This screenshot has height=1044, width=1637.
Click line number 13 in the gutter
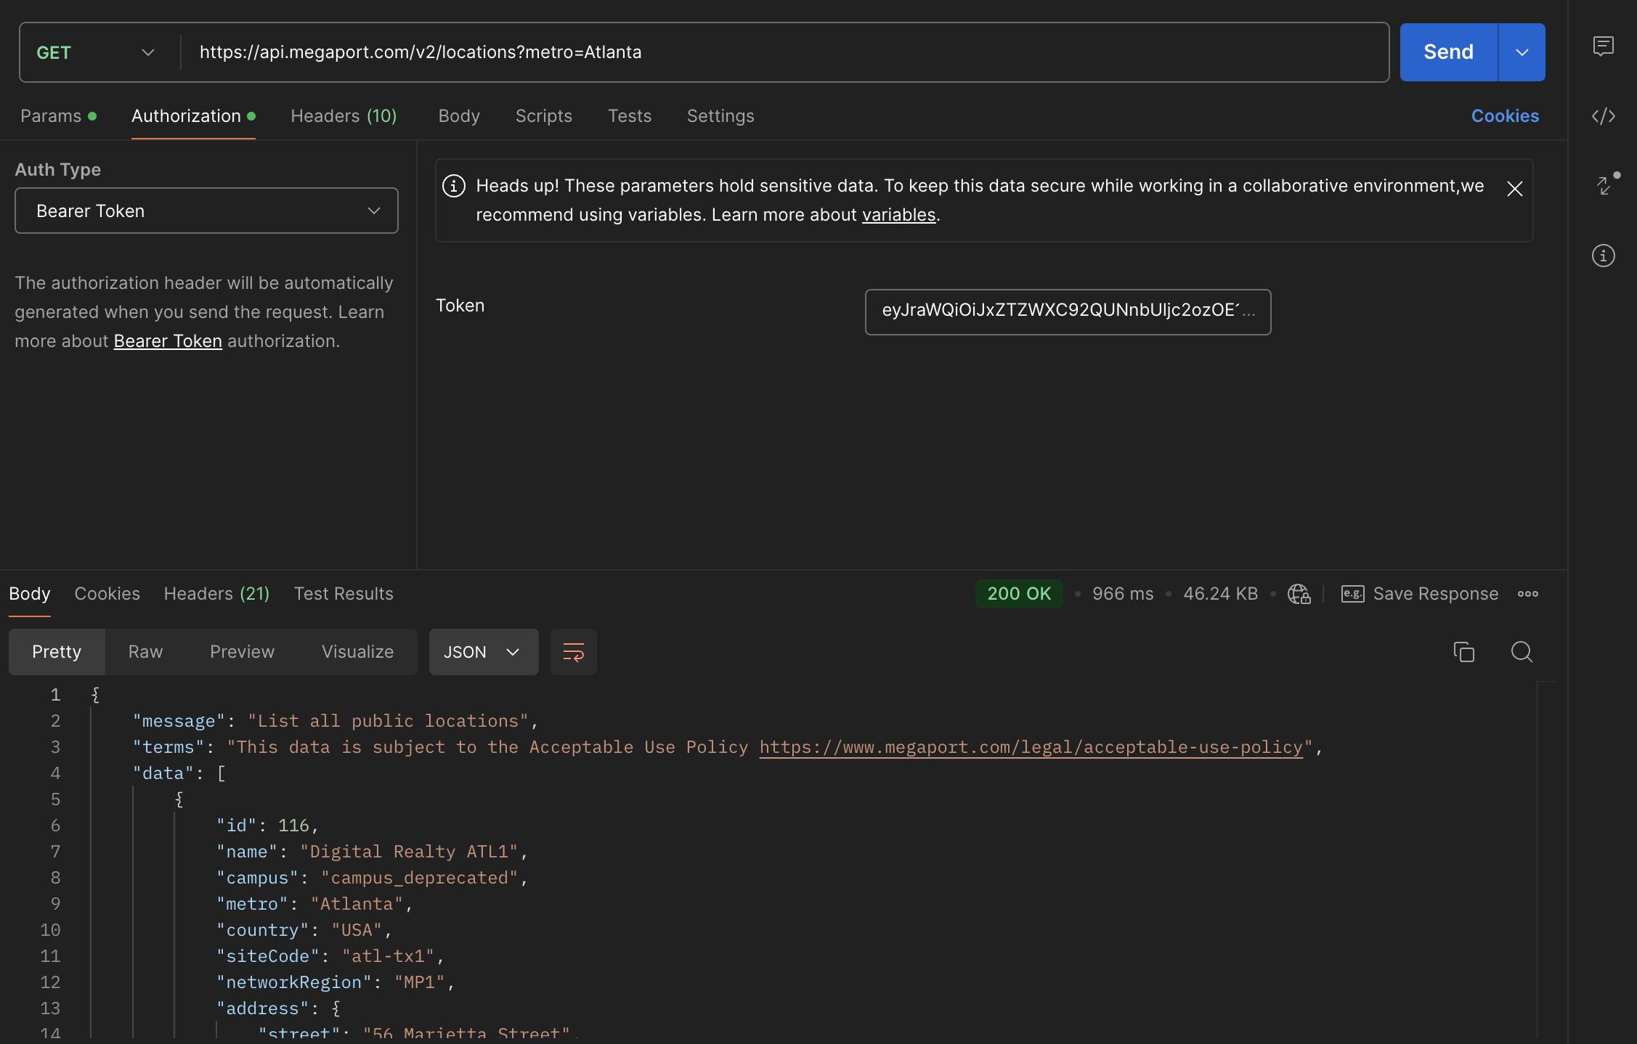50,1008
